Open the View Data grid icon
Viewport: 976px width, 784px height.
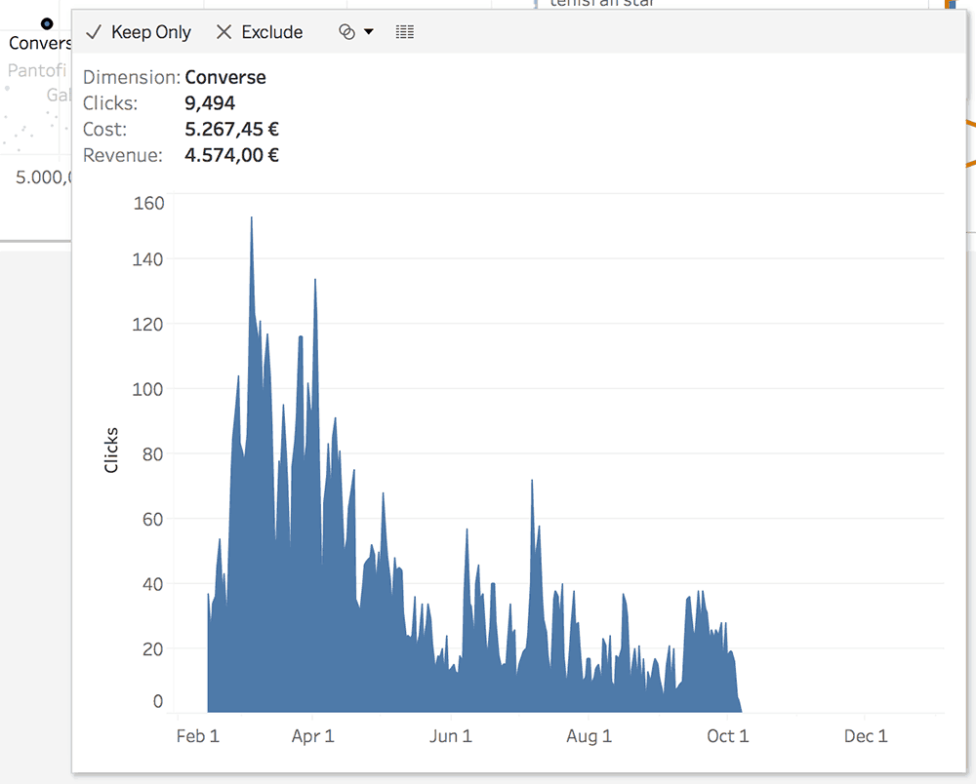(x=405, y=32)
